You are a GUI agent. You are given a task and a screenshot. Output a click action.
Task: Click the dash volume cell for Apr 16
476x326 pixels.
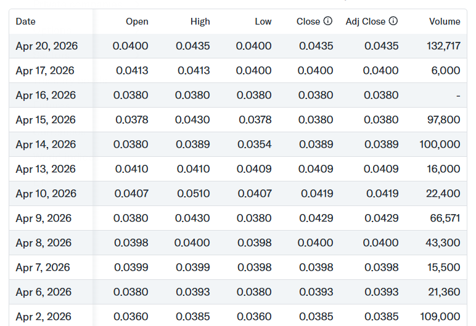pyautogui.click(x=458, y=95)
